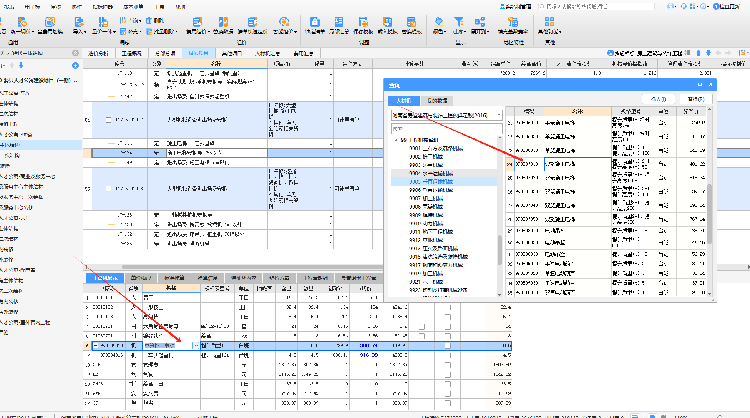This screenshot has width=750, height=418.
Task: Open the 标准换算 tab
Action: tap(174, 278)
